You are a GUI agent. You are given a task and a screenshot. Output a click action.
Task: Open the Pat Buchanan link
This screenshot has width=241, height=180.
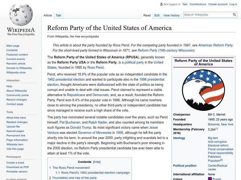70,122
